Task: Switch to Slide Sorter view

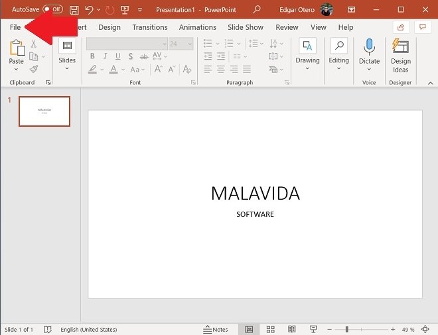Action: click(270, 330)
